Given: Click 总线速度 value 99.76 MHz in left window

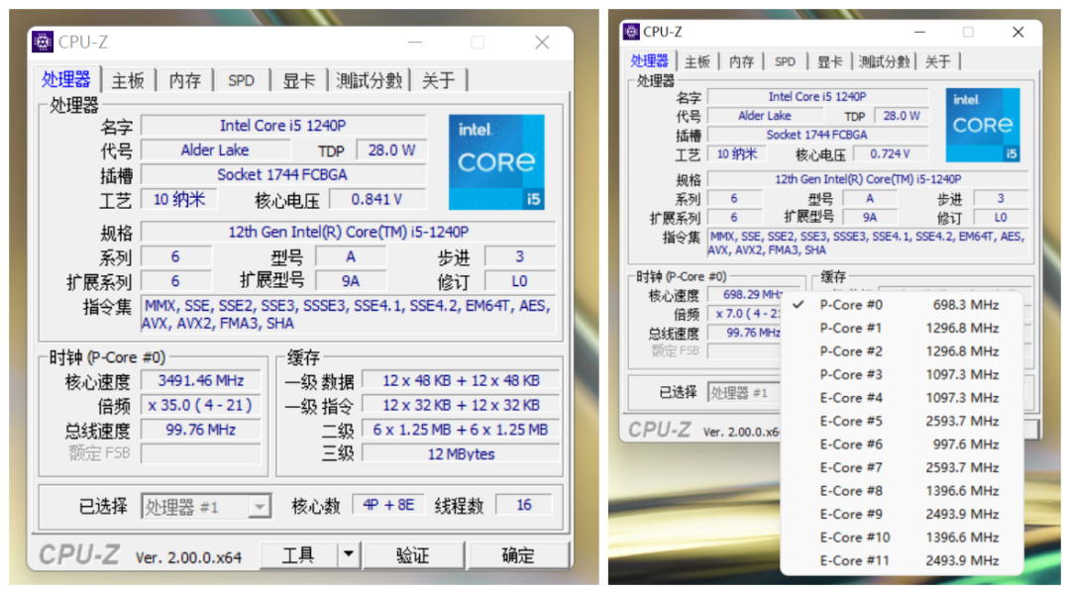Looking at the screenshot, I should [200, 430].
